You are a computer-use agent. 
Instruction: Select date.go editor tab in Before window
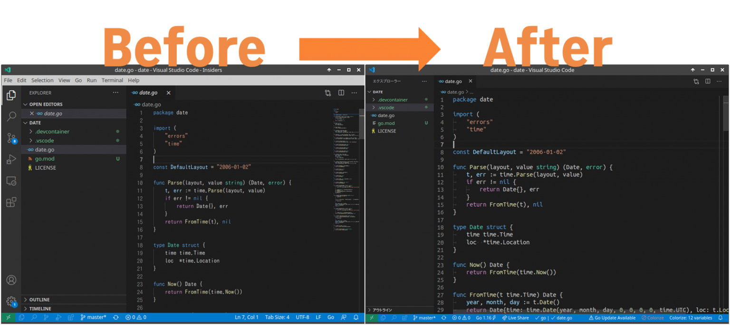click(x=151, y=93)
